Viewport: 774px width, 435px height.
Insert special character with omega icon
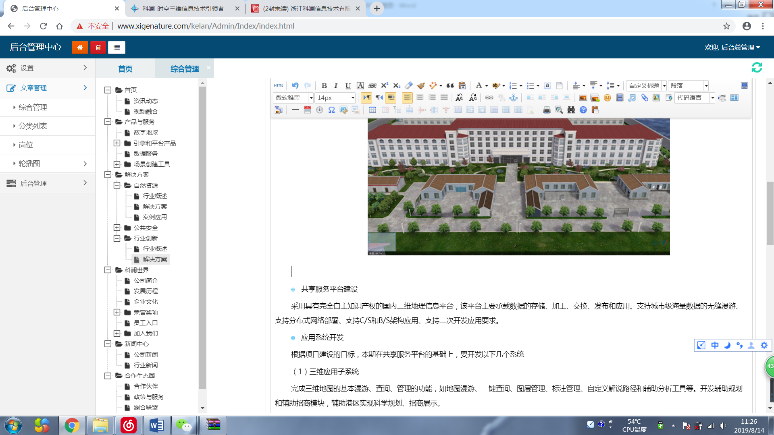[x=331, y=110]
